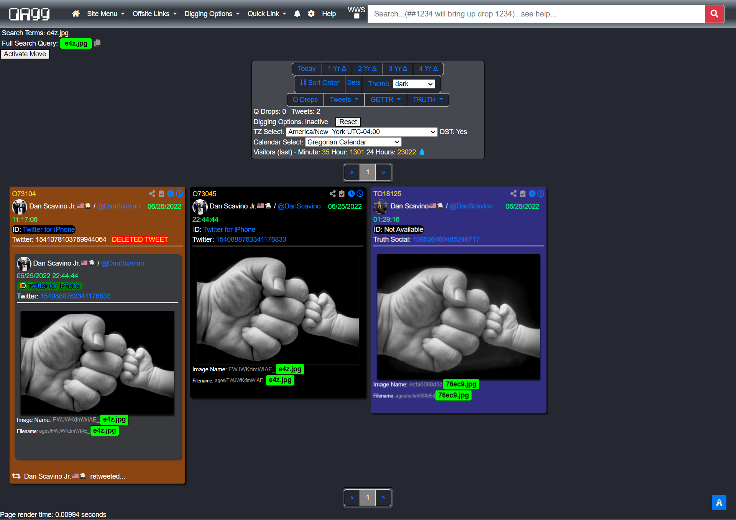Open the Tweets filter dropdown
Screen dimensions: 736x520
tap(344, 100)
